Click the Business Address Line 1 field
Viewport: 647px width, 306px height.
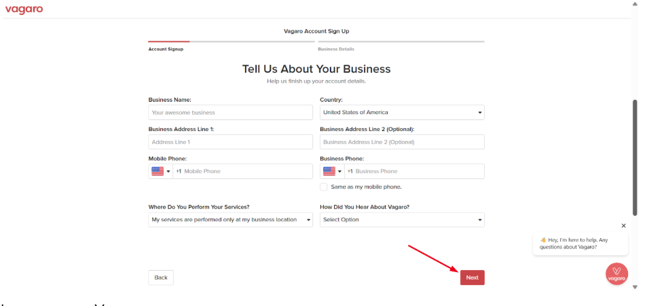230,142
